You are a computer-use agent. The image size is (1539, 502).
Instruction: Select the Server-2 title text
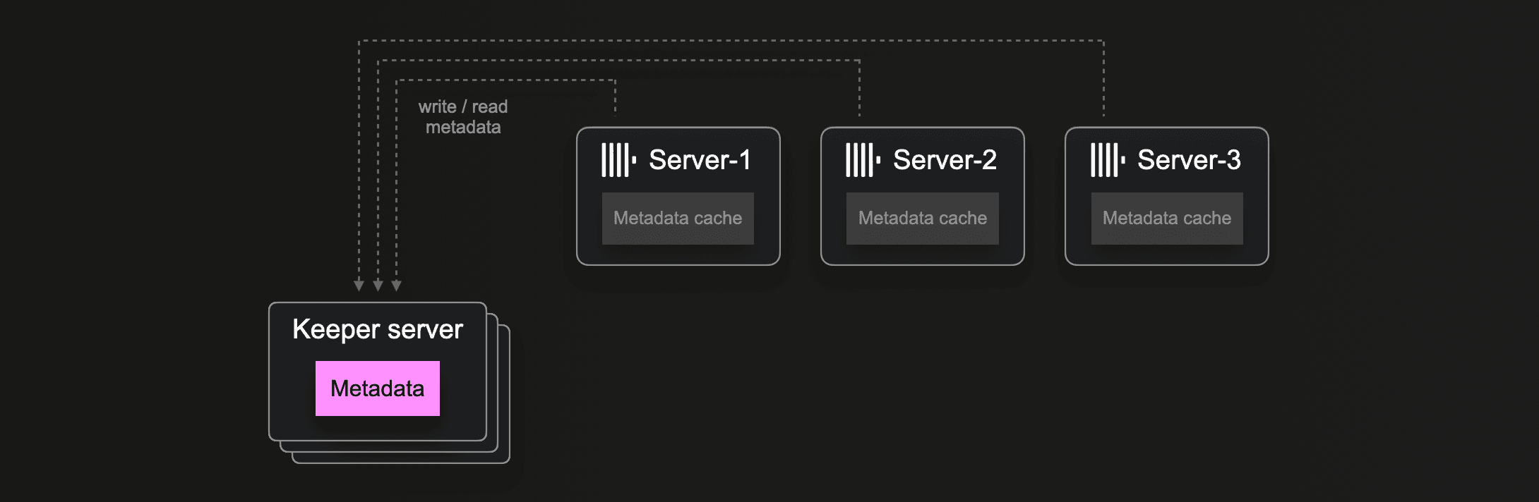(x=945, y=160)
